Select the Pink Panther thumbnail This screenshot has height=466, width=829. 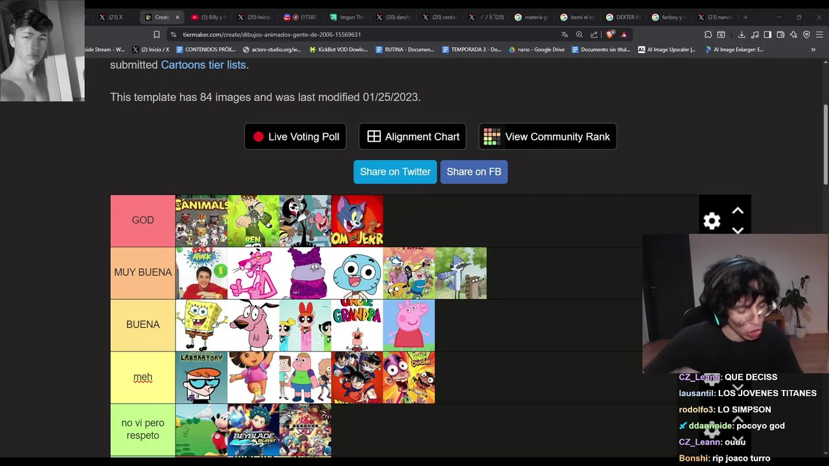point(253,273)
